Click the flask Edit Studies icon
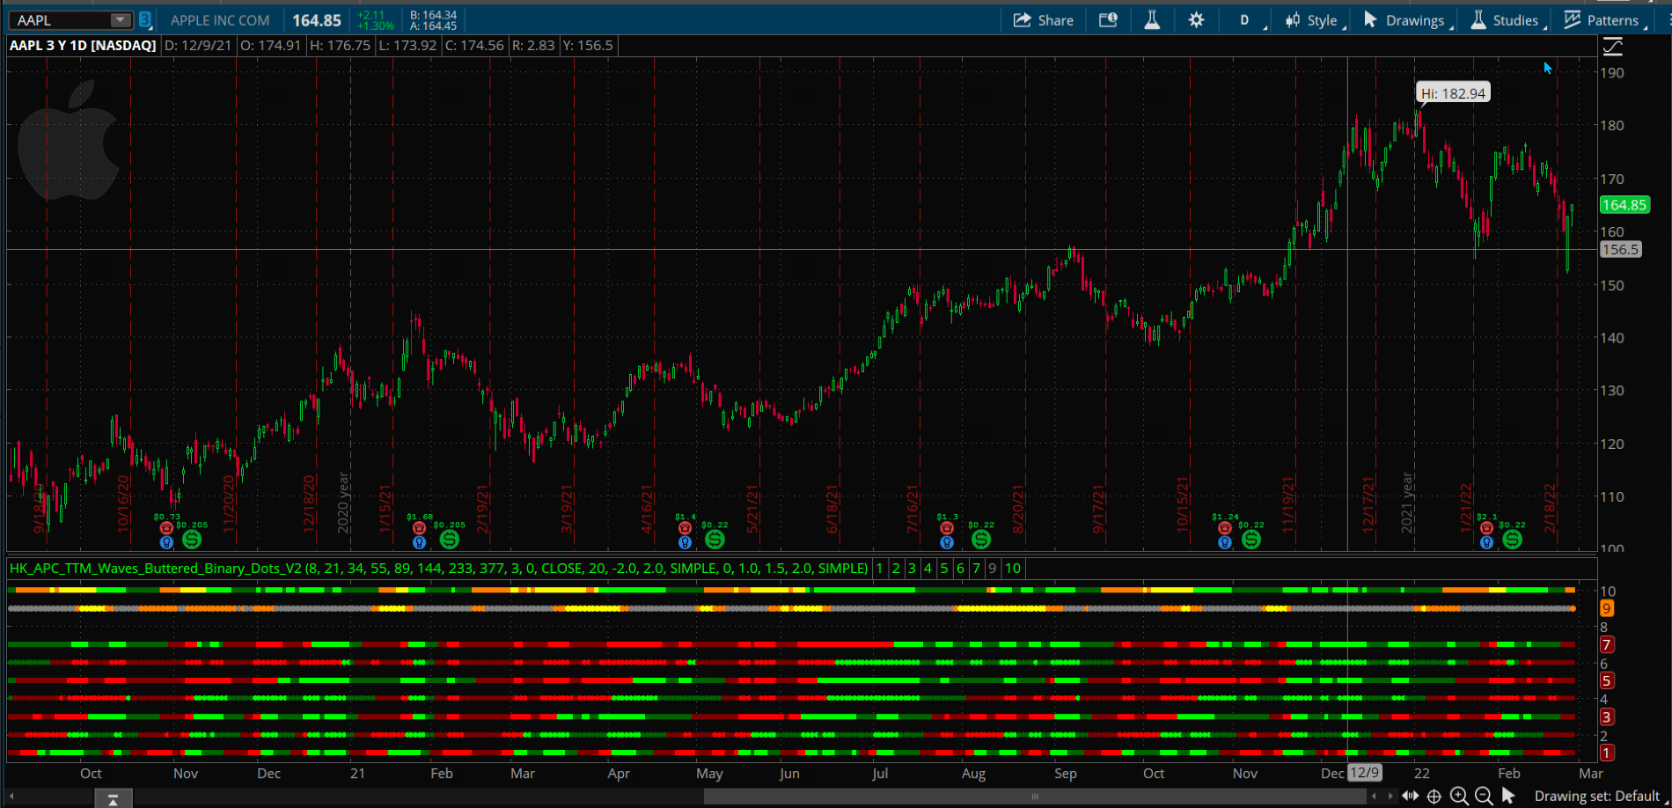This screenshot has height=808, width=1672. click(x=1152, y=20)
